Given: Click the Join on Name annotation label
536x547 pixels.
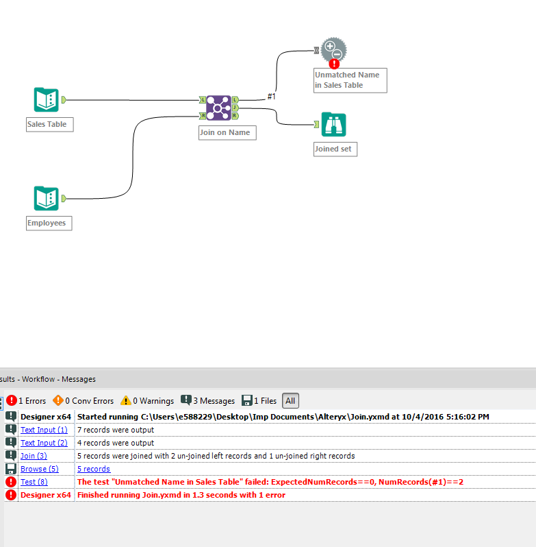Looking at the screenshot, I should (227, 132).
